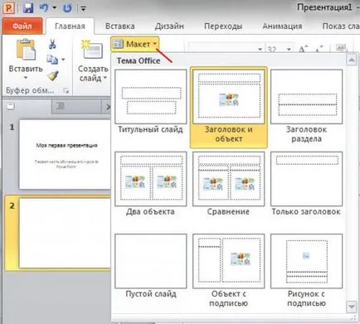Select slide 1 thumbnail

[66, 154]
